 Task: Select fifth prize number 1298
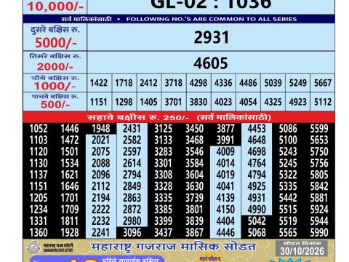point(124,102)
